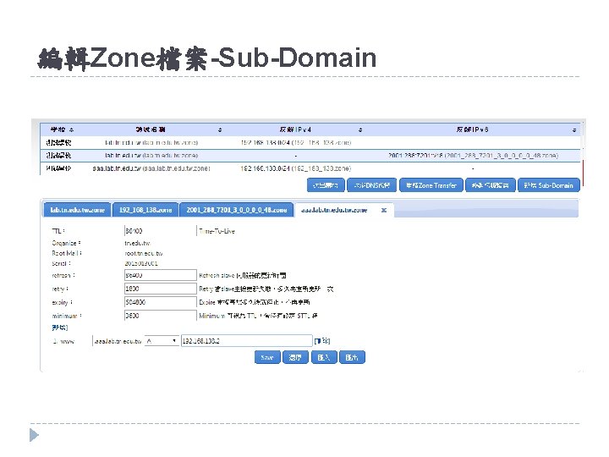
Task: Save the zone file with Save
Action: click(x=267, y=357)
